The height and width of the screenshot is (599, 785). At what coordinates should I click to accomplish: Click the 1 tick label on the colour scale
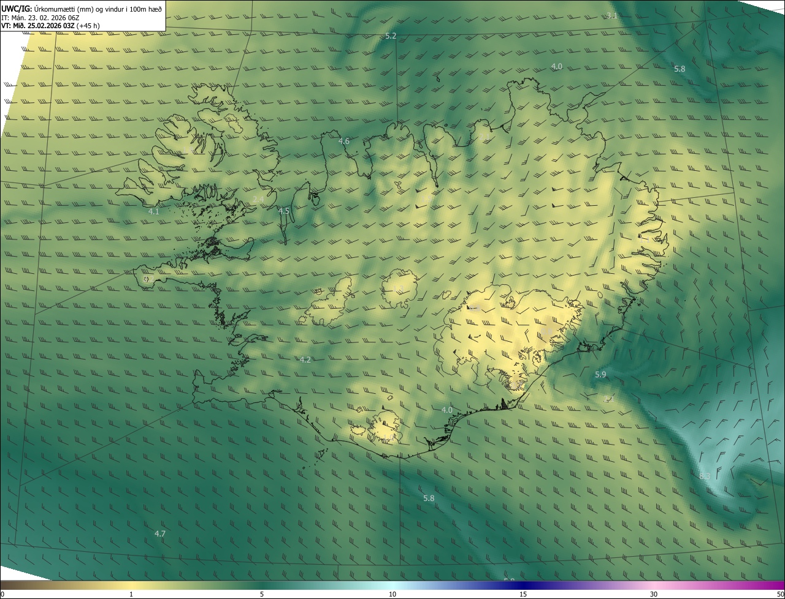coord(131,595)
